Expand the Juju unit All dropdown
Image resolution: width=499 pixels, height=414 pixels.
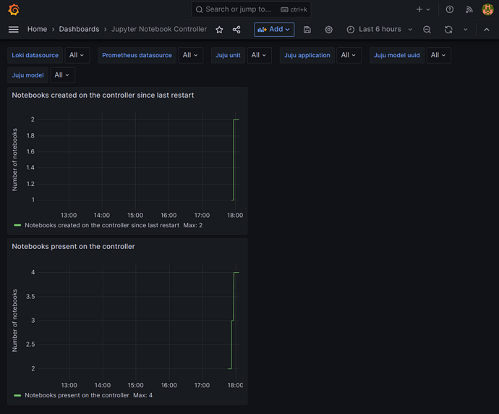pos(259,55)
